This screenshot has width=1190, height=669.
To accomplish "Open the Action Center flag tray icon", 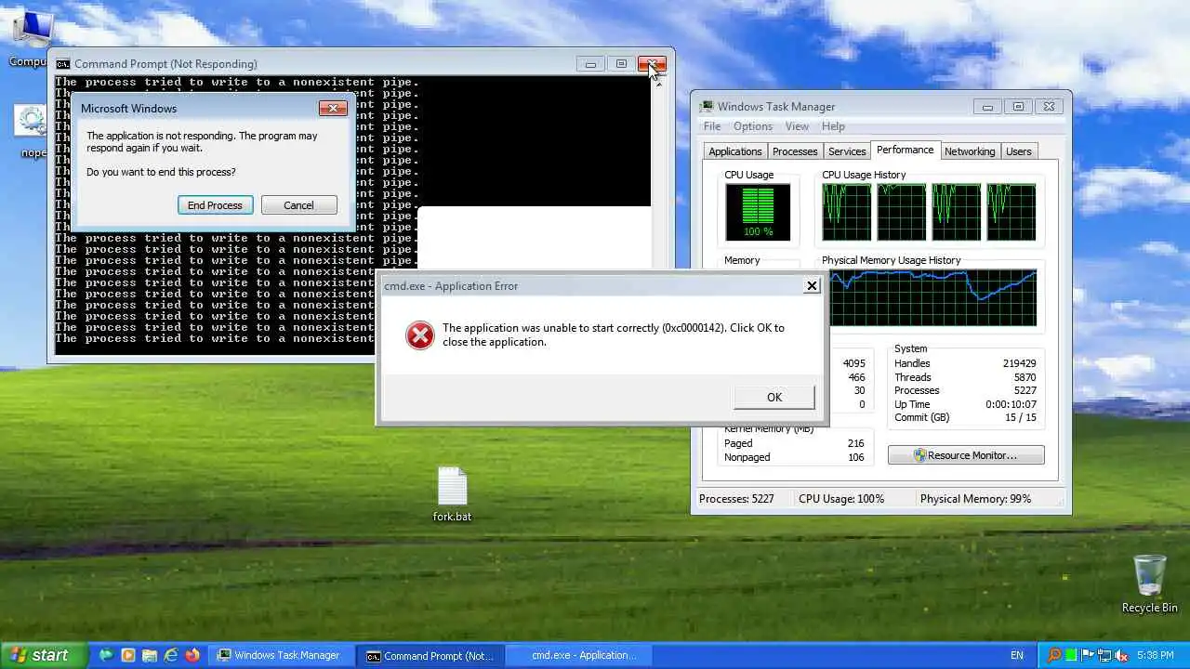I will 1089,655.
